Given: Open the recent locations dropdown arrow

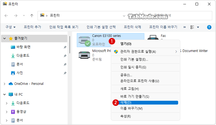Looking at the screenshot, I should click(24, 16).
